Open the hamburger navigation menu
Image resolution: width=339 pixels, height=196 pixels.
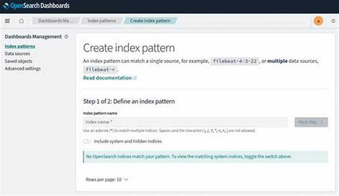7,21
